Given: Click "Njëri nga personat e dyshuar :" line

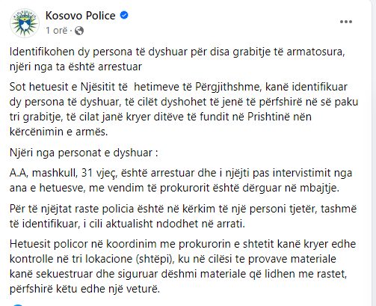Looking at the screenshot, I should (x=84, y=153).
